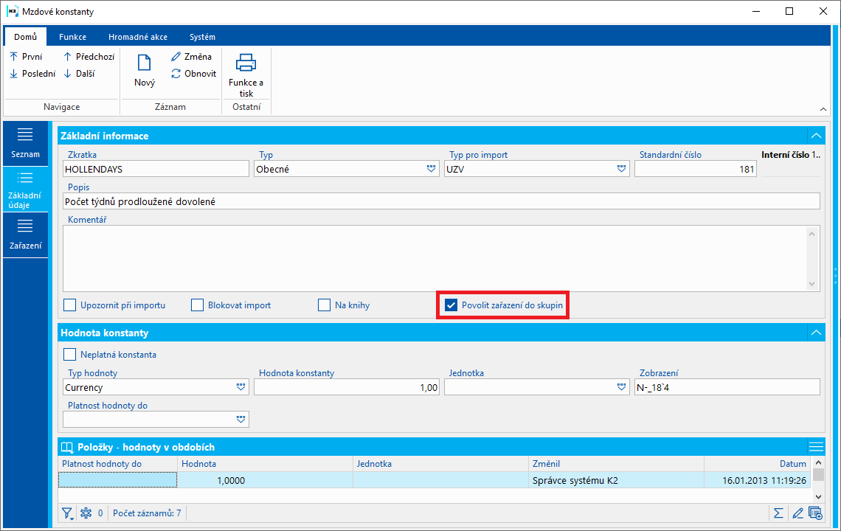This screenshot has height=531, width=841.
Task: Collapse the Hodnota konstanty section
Action: tap(816, 333)
